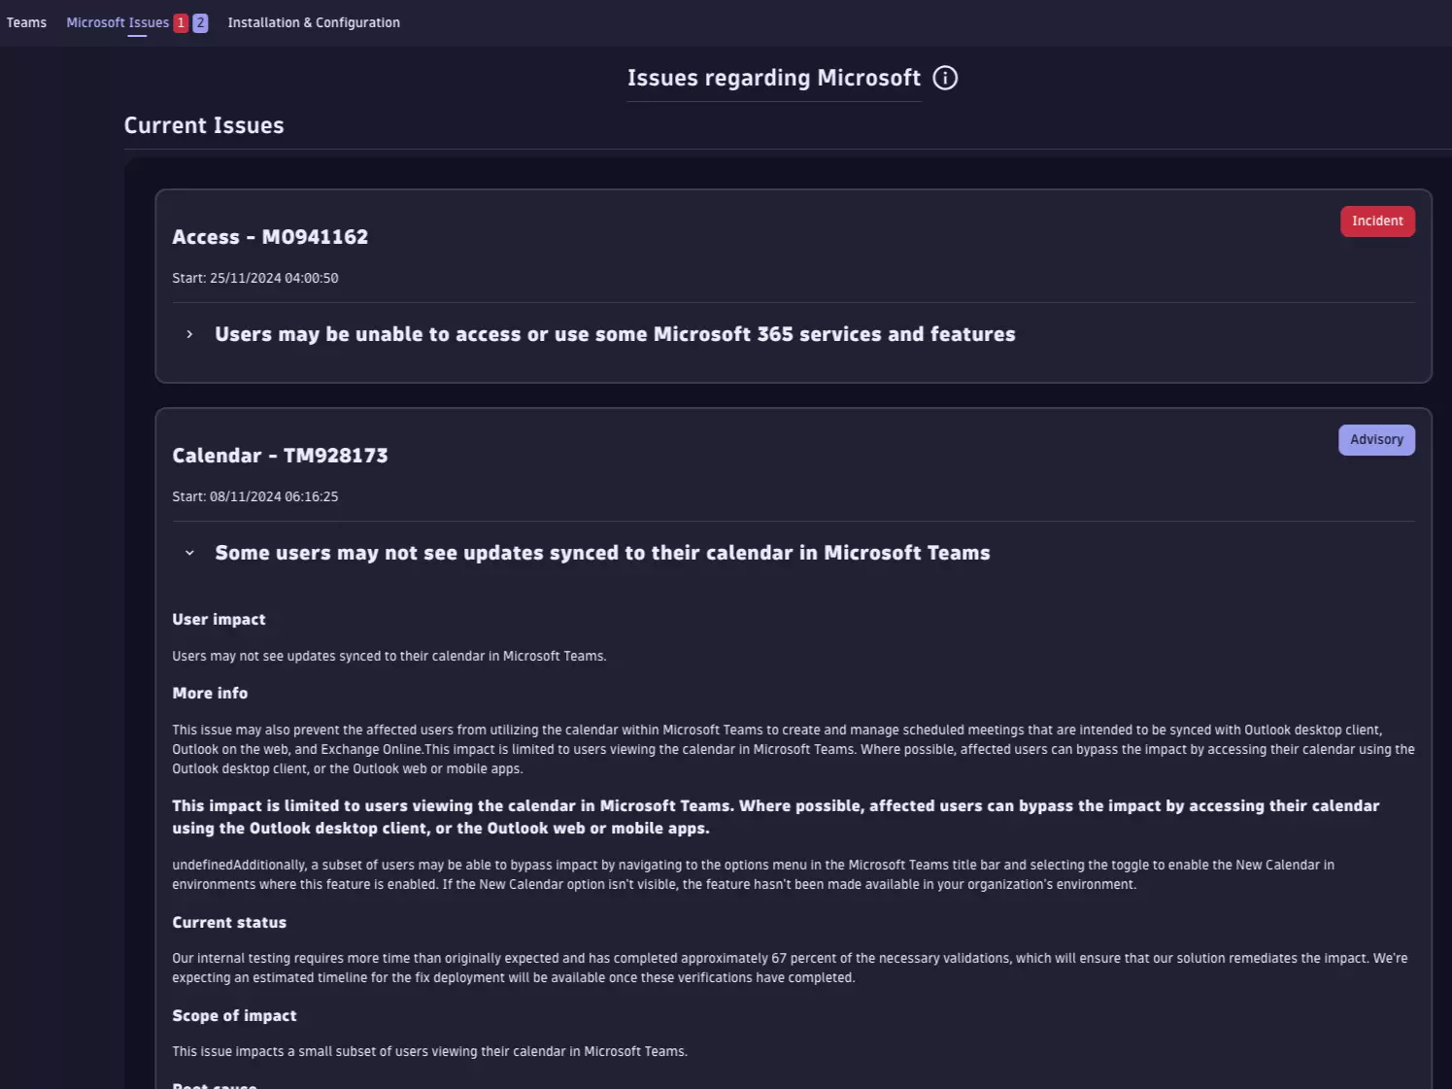The height and width of the screenshot is (1089, 1452).
Task: Click the 'Current Issues' heading
Action: pos(204,124)
